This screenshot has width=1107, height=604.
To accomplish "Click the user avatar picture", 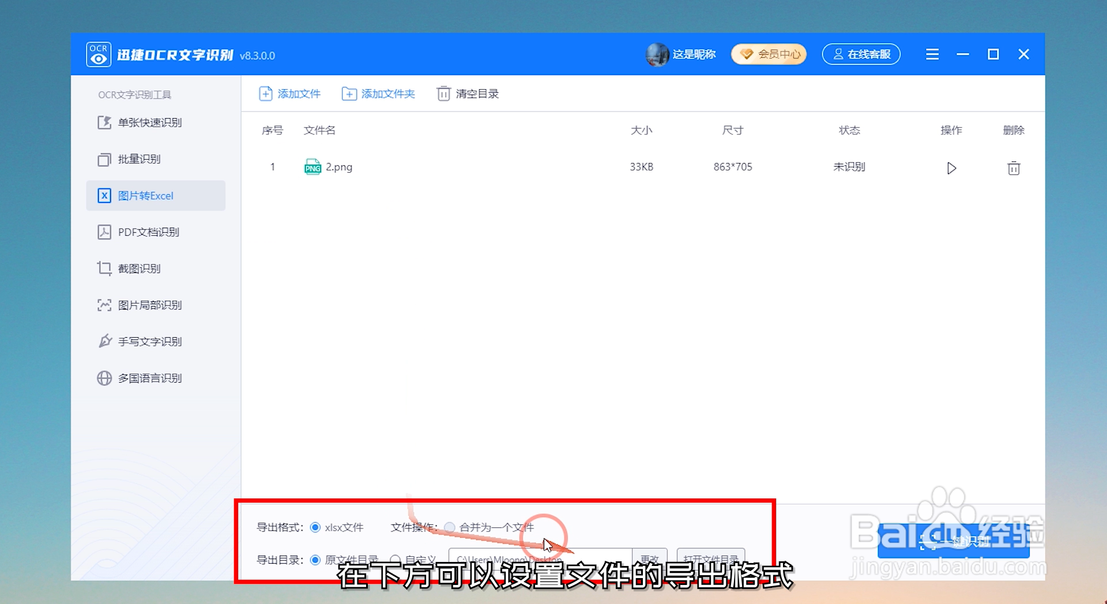I will [x=657, y=54].
